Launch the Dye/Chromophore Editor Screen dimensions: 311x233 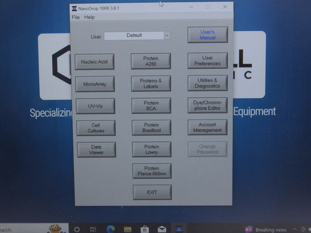208,105
